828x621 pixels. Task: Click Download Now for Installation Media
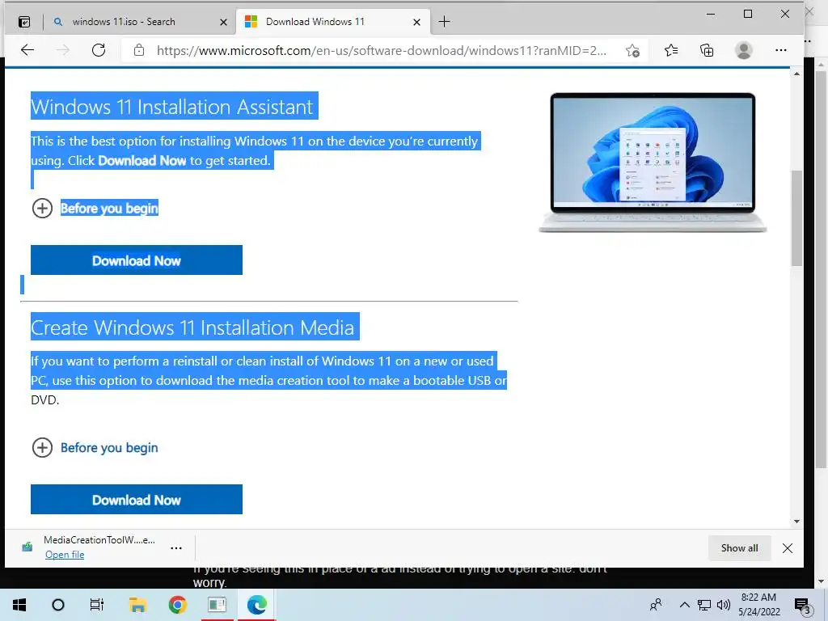click(x=136, y=499)
